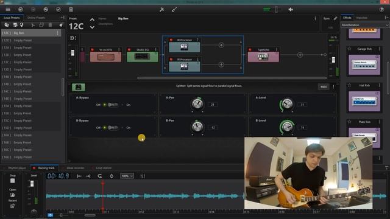Select the 14A Empty Preset row
This screenshot has width=390, height=219.
[30, 77]
